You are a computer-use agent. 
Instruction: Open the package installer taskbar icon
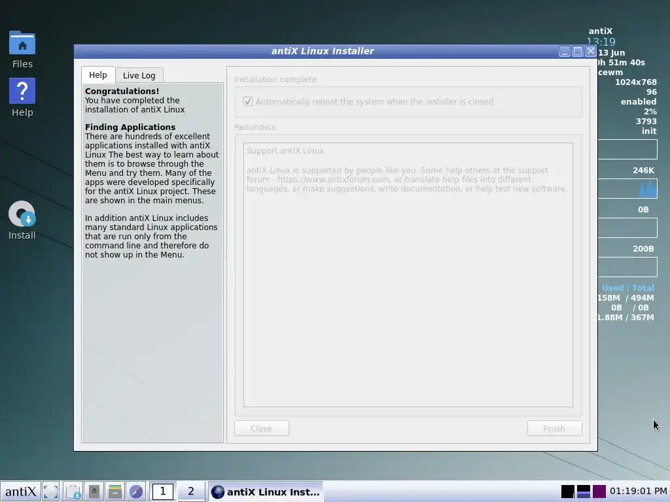pyautogui.click(x=73, y=492)
